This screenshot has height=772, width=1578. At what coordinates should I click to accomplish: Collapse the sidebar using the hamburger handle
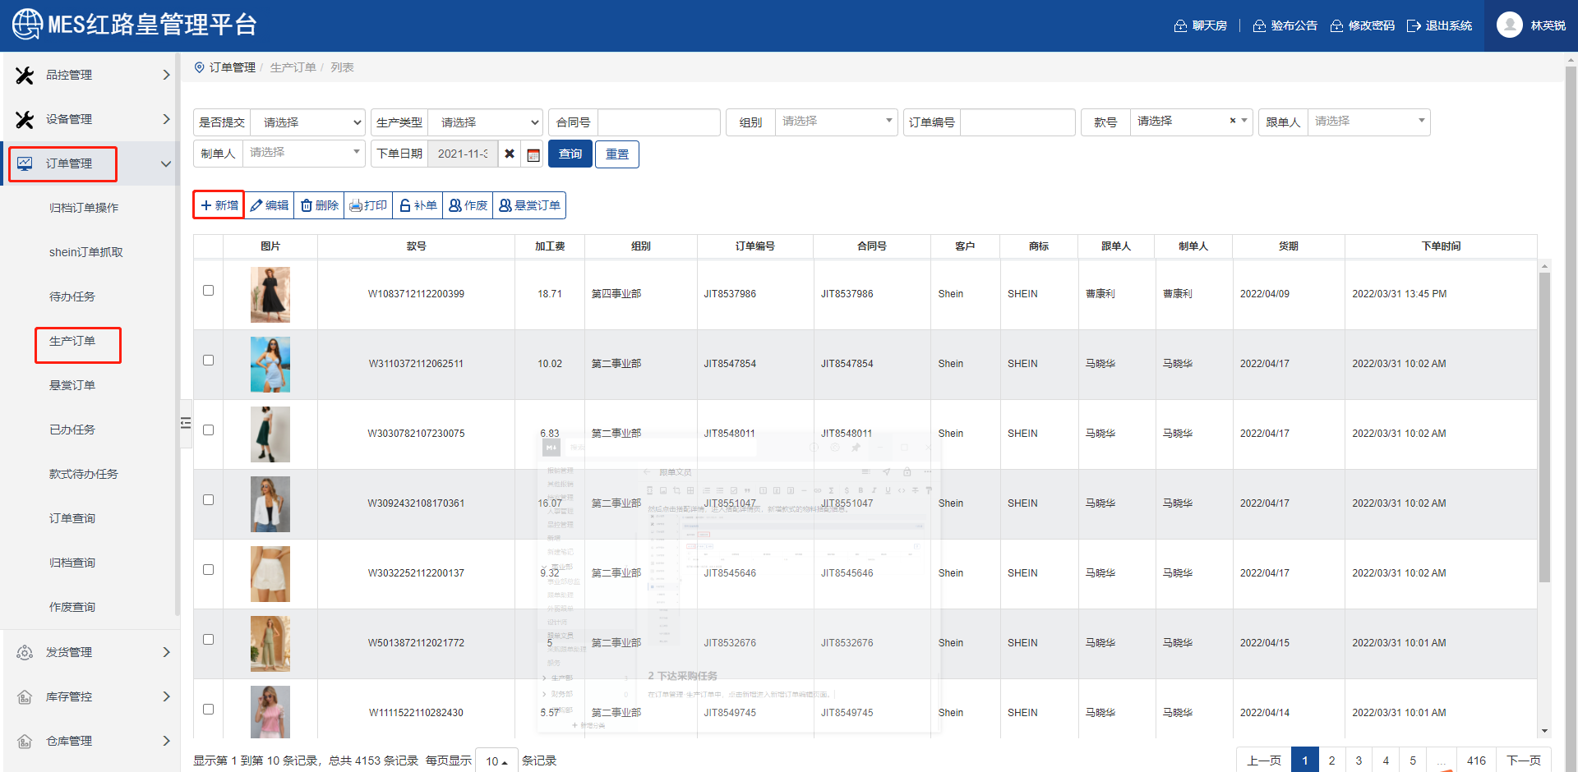point(186,423)
